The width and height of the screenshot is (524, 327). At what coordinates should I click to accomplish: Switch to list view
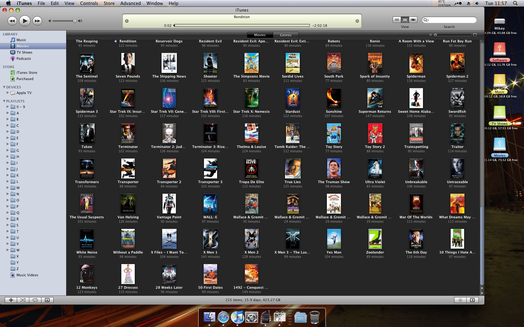tap(397, 19)
